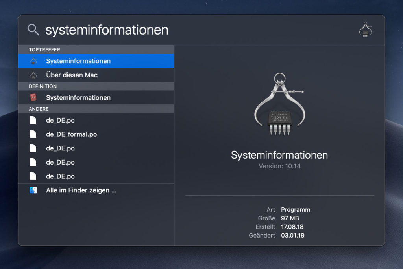This screenshot has width=403, height=269.
Task: Select the de_DE.po just above 'Alle im Finder zeigen'
Action: pos(96,176)
